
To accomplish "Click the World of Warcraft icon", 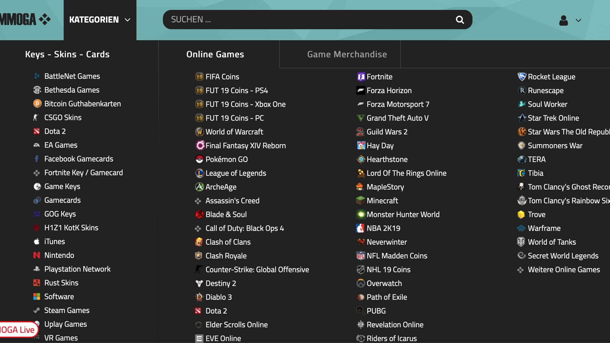I will click(199, 132).
